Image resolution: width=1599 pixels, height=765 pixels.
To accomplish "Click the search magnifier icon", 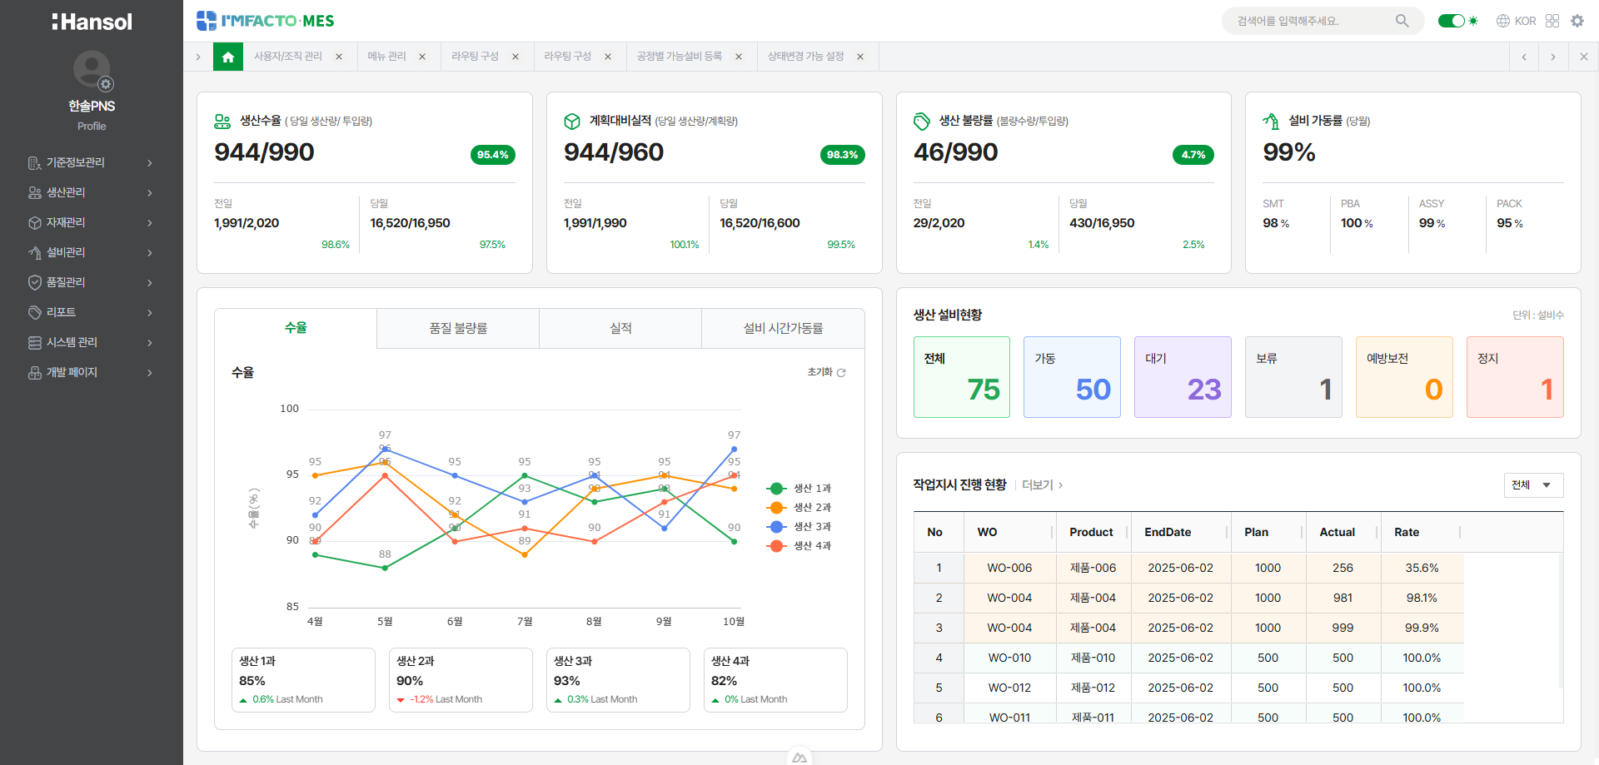I will coord(1402,21).
